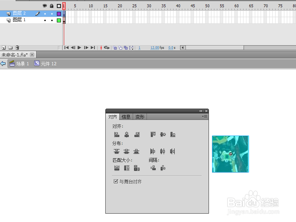Open the align panel options menu
The height and width of the screenshot is (222, 296).
pos(205,117)
